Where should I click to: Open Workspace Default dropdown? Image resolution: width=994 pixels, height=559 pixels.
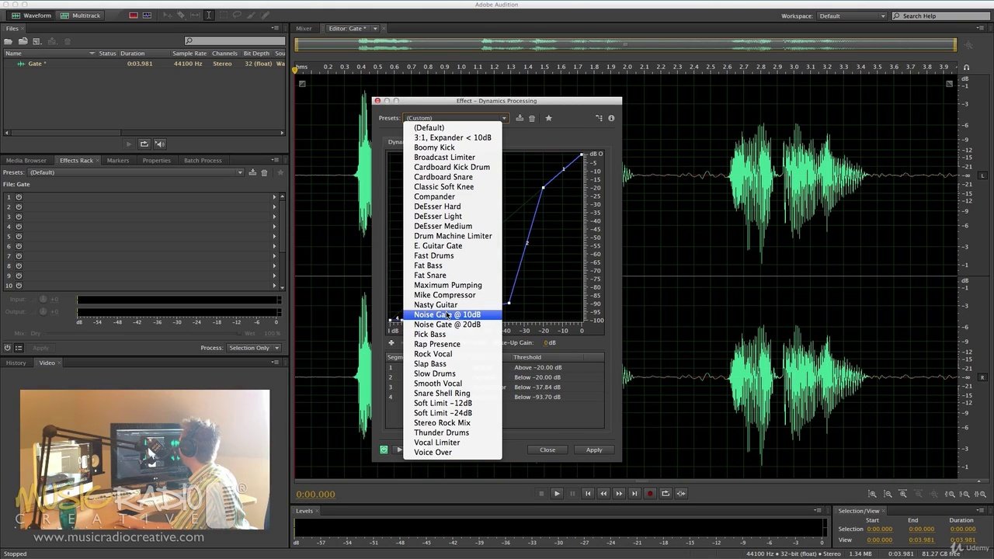(x=851, y=16)
